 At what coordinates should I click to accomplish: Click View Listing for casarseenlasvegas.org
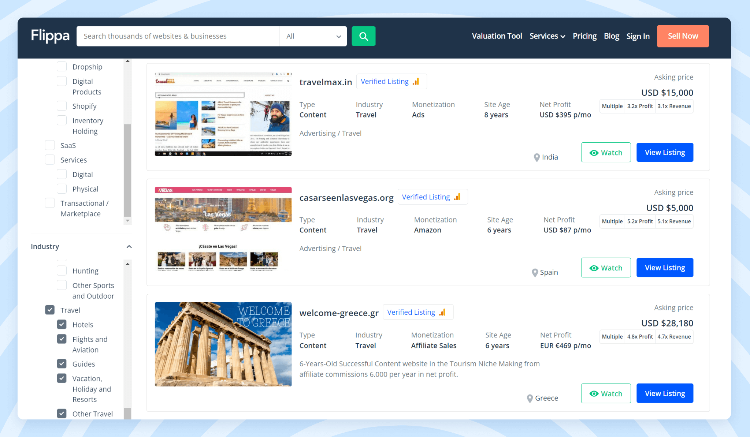(665, 268)
